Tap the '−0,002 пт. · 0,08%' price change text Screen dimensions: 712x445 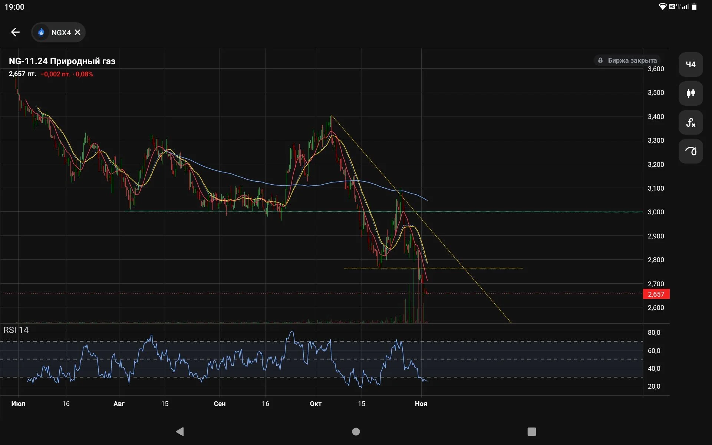pyautogui.click(x=67, y=74)
